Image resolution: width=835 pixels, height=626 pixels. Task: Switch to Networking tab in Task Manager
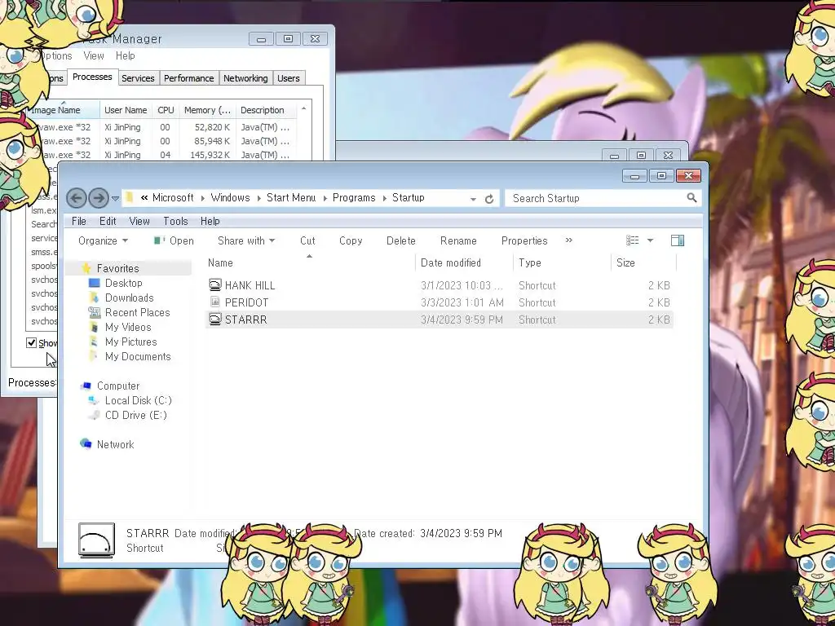pyautogui.click(x=245, y=78)
